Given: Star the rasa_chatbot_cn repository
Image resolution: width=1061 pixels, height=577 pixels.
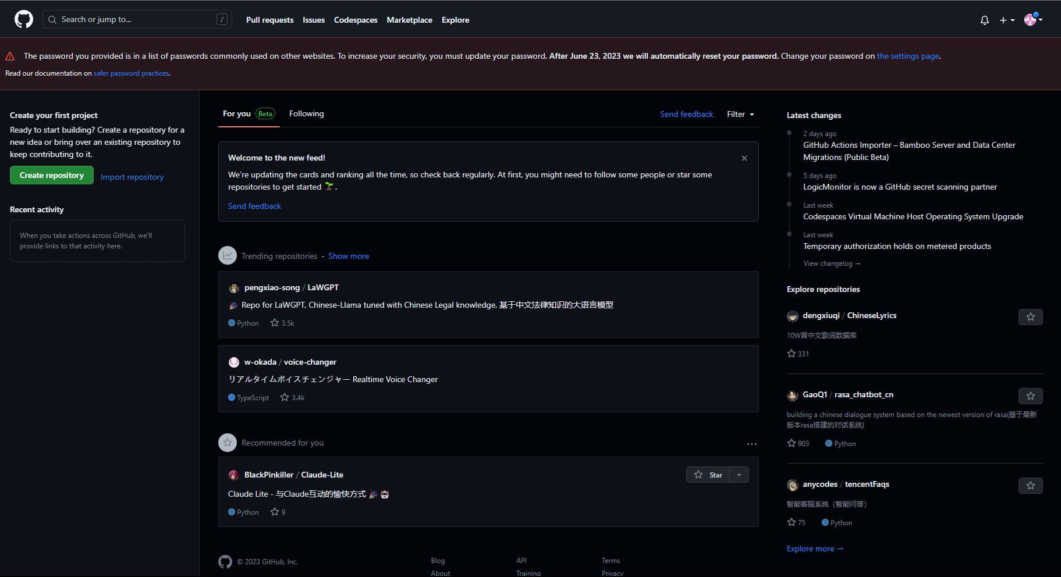Looking at the screenshot, I should click(1030, 396).
